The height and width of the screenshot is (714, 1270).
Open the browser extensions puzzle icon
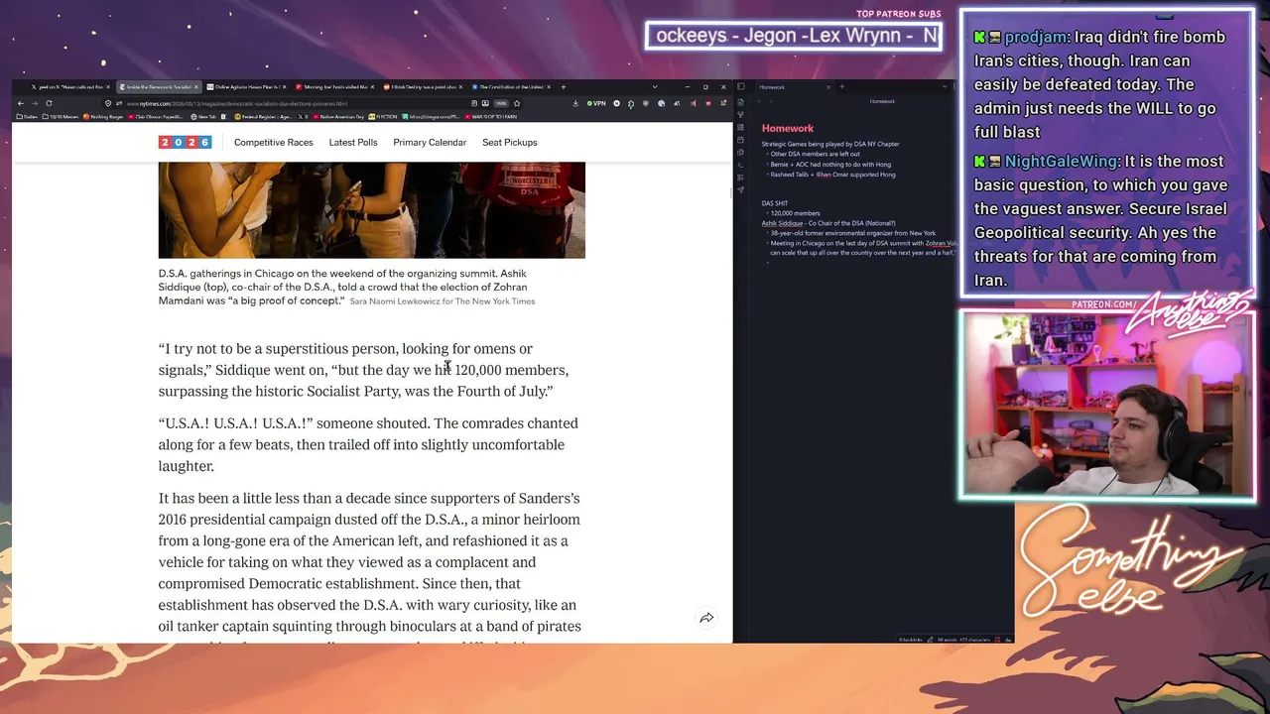click(x=630, y=103)
